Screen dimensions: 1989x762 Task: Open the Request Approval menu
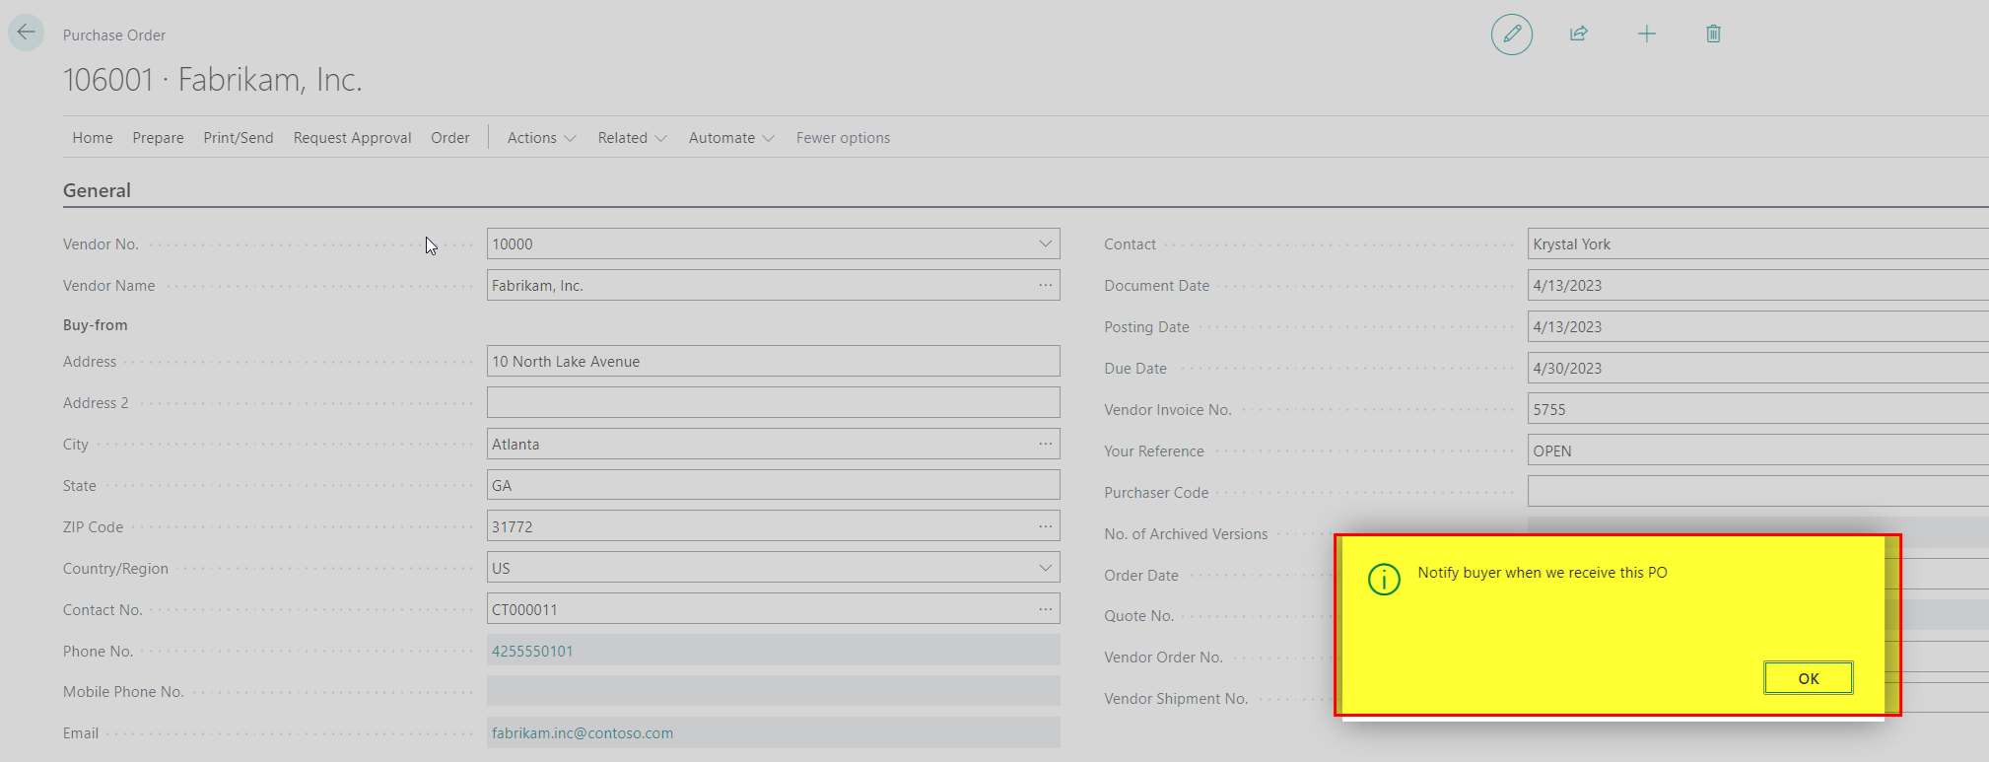(352, 138)
